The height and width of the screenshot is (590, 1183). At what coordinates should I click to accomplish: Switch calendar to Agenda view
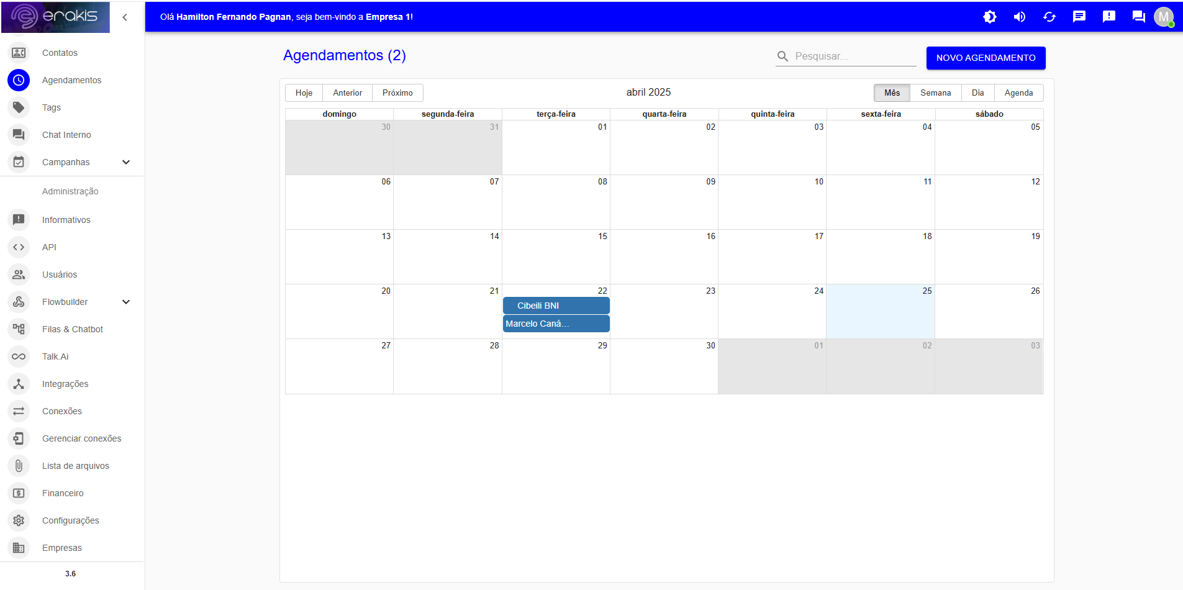coord(1018,93)
